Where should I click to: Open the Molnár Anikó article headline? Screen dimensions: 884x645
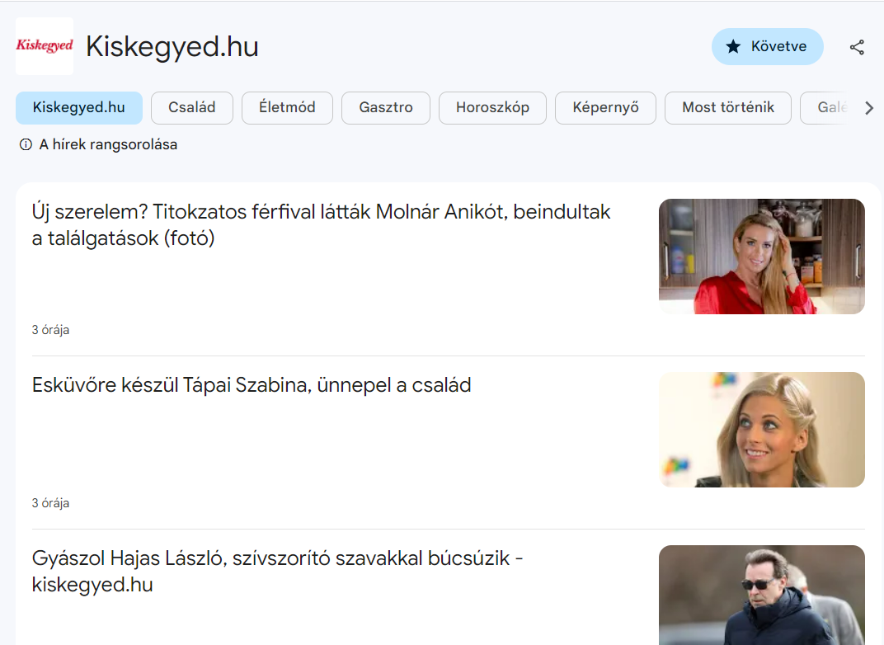click(322, 225)
